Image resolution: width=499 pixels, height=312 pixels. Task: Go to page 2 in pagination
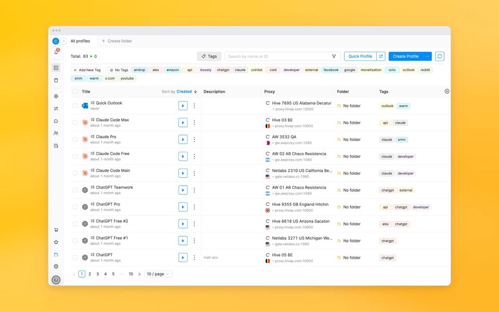pyautogui.click(x=90, y=274)
